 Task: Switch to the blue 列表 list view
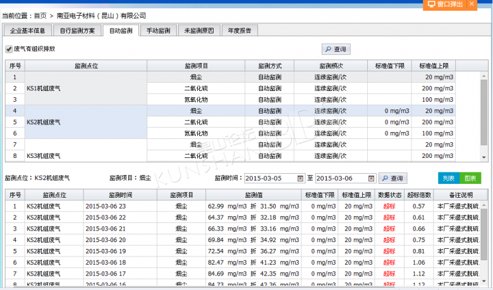tap(448, 178)
